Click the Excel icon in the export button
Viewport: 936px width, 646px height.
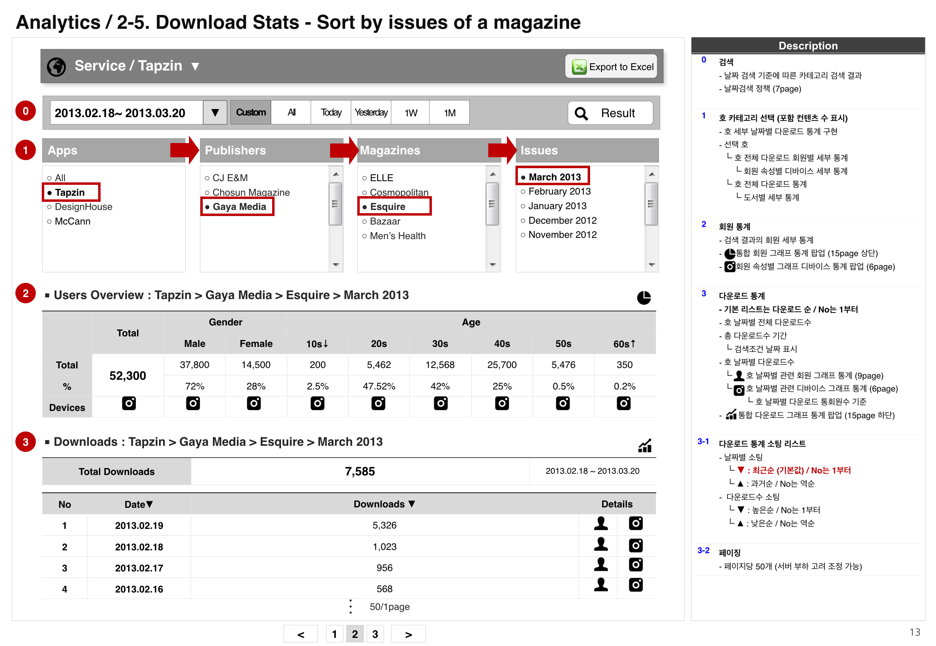click(x=579, y=67)
